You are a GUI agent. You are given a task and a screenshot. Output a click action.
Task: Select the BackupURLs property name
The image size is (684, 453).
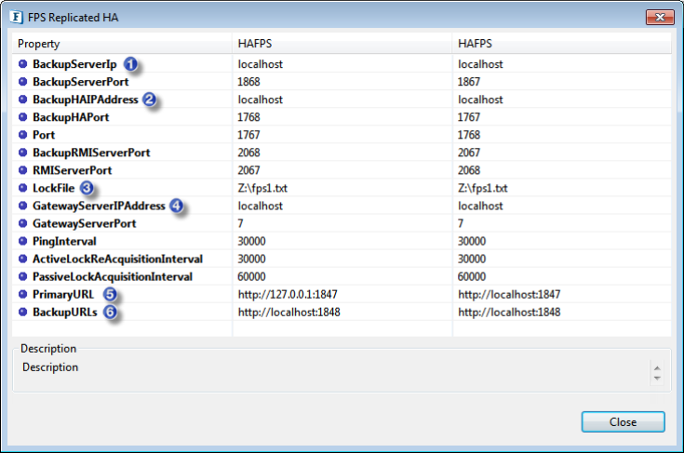[65, 313]
